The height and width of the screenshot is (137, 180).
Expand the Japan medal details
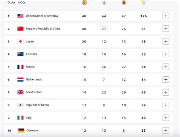pos(166,41)
